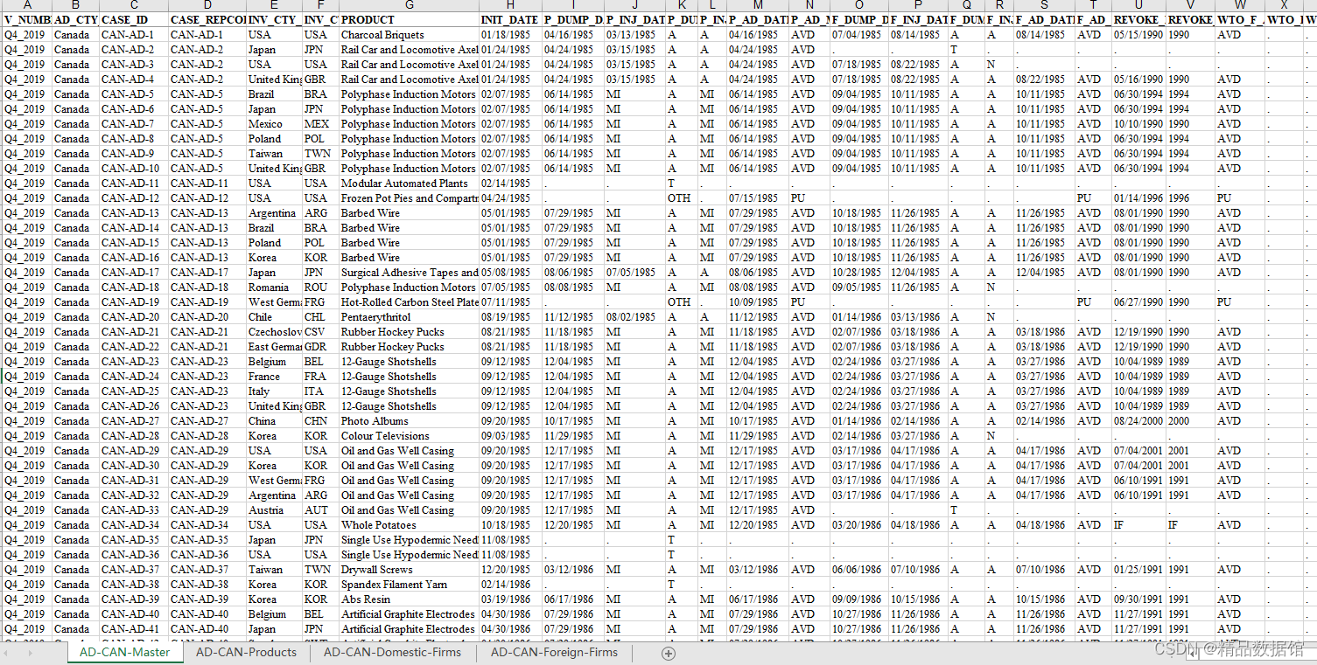Screen dimensions: 1317x665
Task: Click the previous-sheet navigation arrow
Action: tap(8, 653)
